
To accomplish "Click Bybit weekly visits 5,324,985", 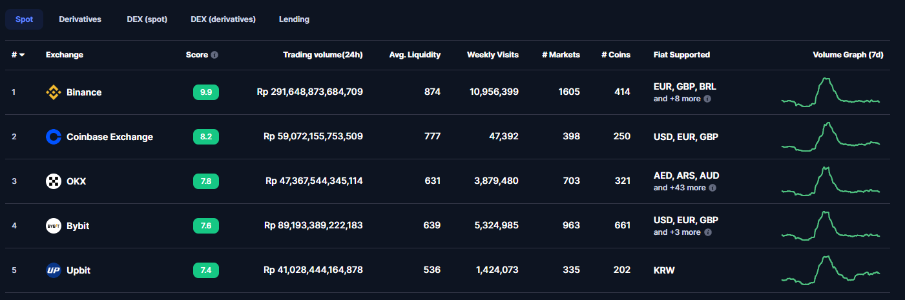I will pos(496,226).
